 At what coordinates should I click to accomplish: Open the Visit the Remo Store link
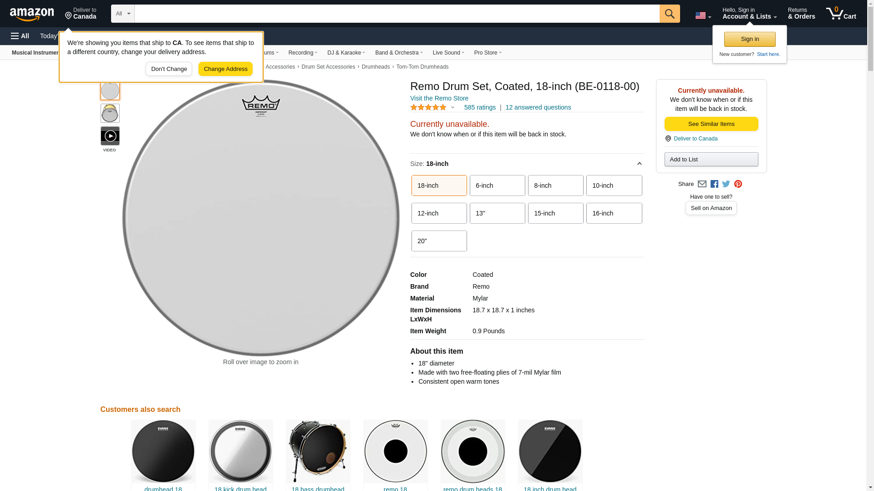pyautogui.click(x=439, y=98)
